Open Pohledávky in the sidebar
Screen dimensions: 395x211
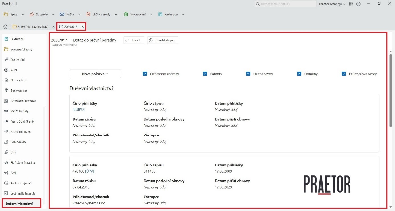click(x=18, y=142)
